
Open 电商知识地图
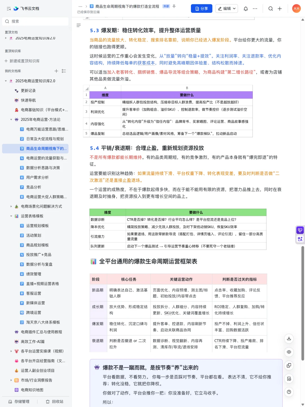pos(35,390)
